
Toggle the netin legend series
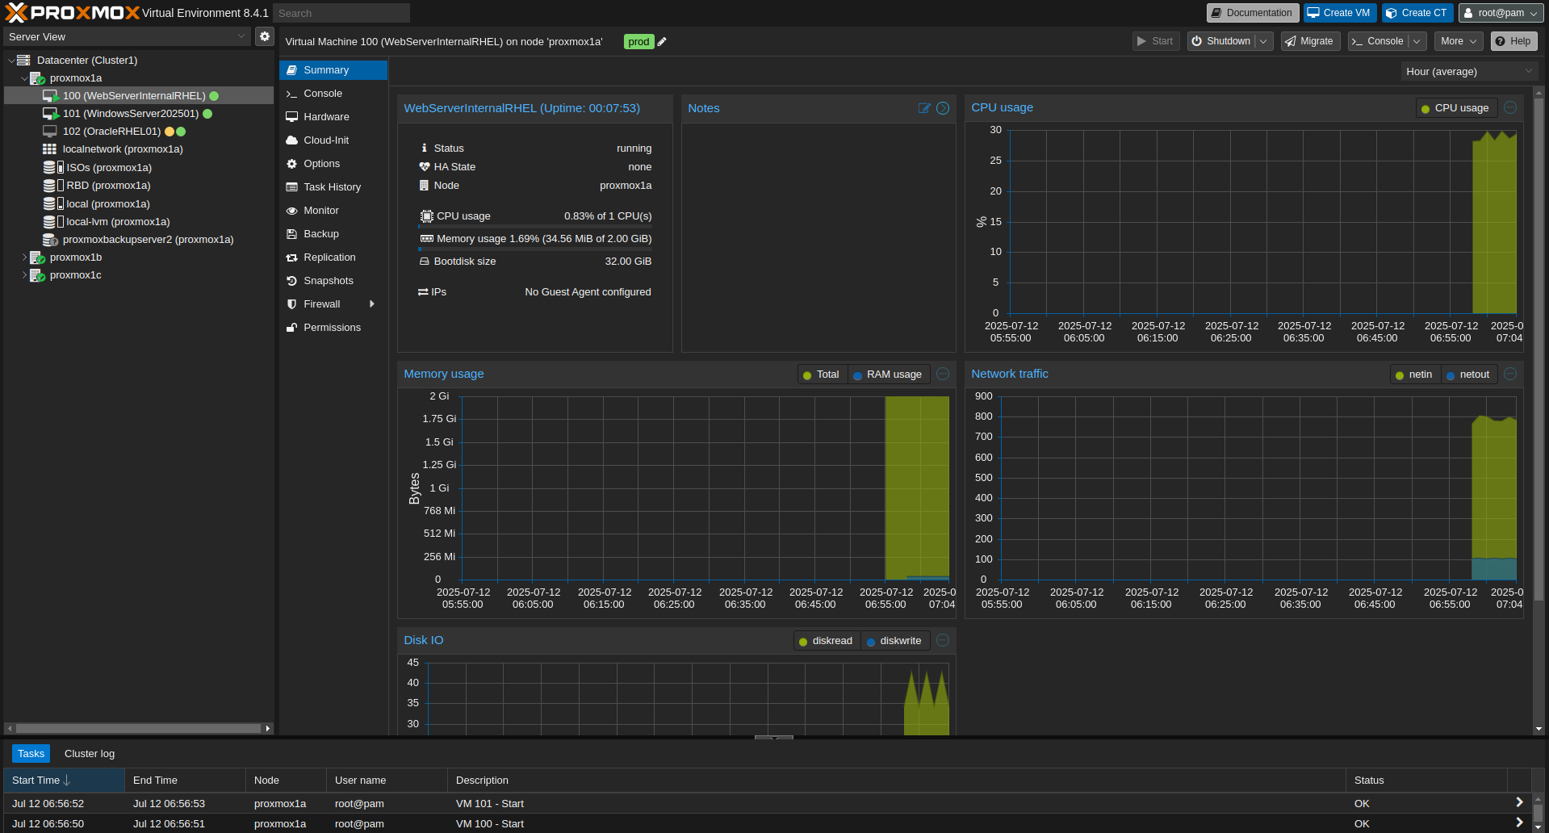pyautogui.click(x=1414, y=375)
